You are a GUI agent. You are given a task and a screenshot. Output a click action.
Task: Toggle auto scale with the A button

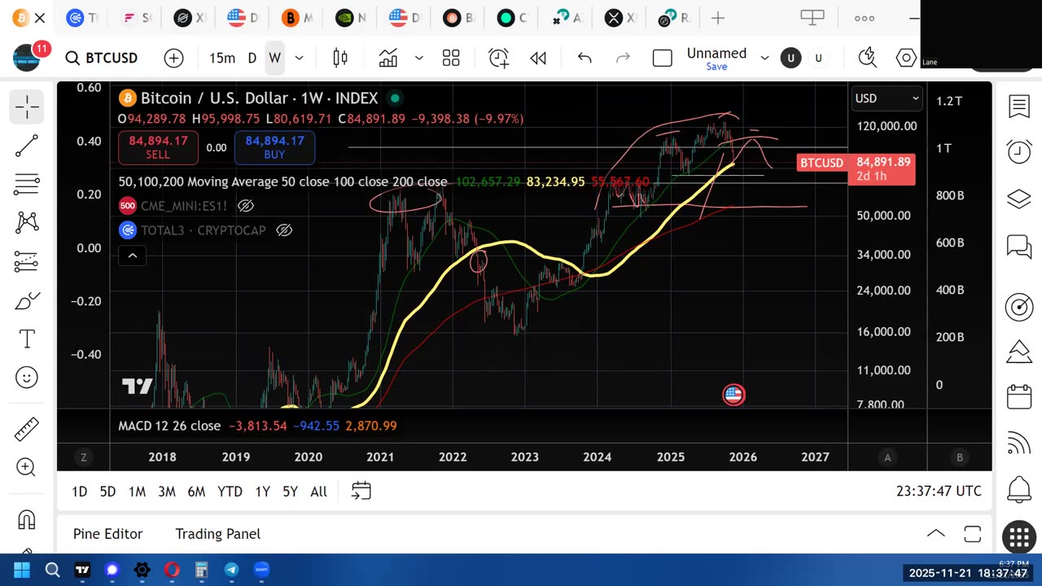[x=887, y=457]
